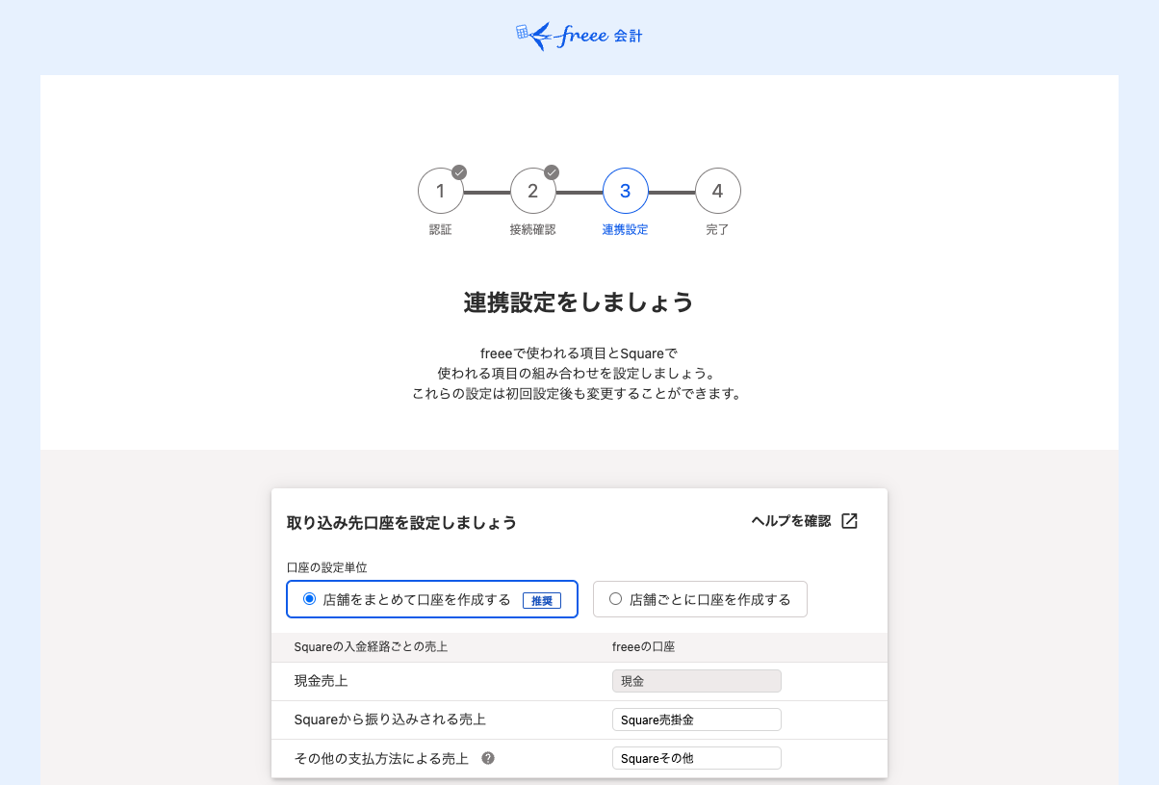Click the 推奨 badge on the recommended option
Screen dimensions: 1159x785
point(542,599)
